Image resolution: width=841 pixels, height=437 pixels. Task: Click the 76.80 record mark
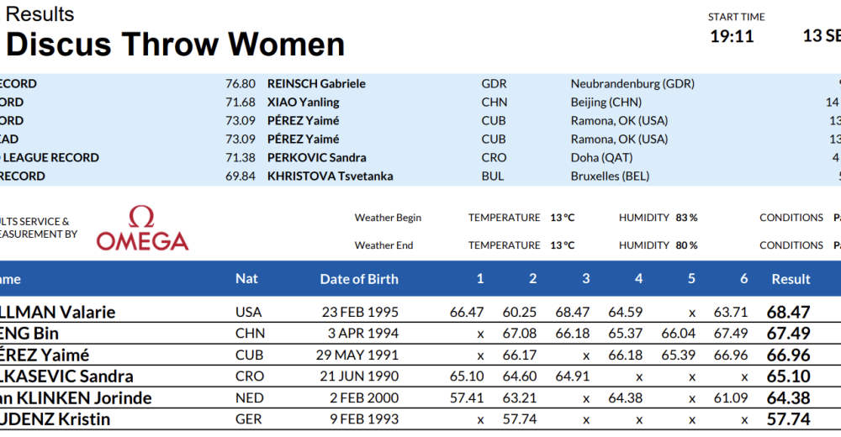(x=240, y=84)
